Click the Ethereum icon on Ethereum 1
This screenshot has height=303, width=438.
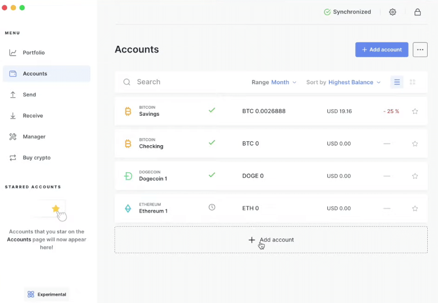128,208
